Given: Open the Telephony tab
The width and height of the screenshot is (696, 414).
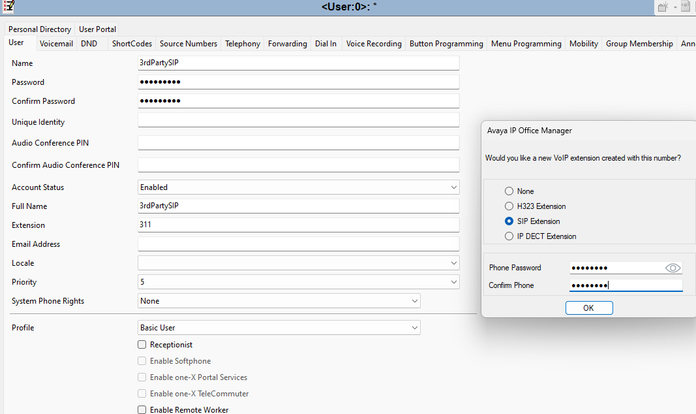Looking at the screenshot, I should [243, 44].
